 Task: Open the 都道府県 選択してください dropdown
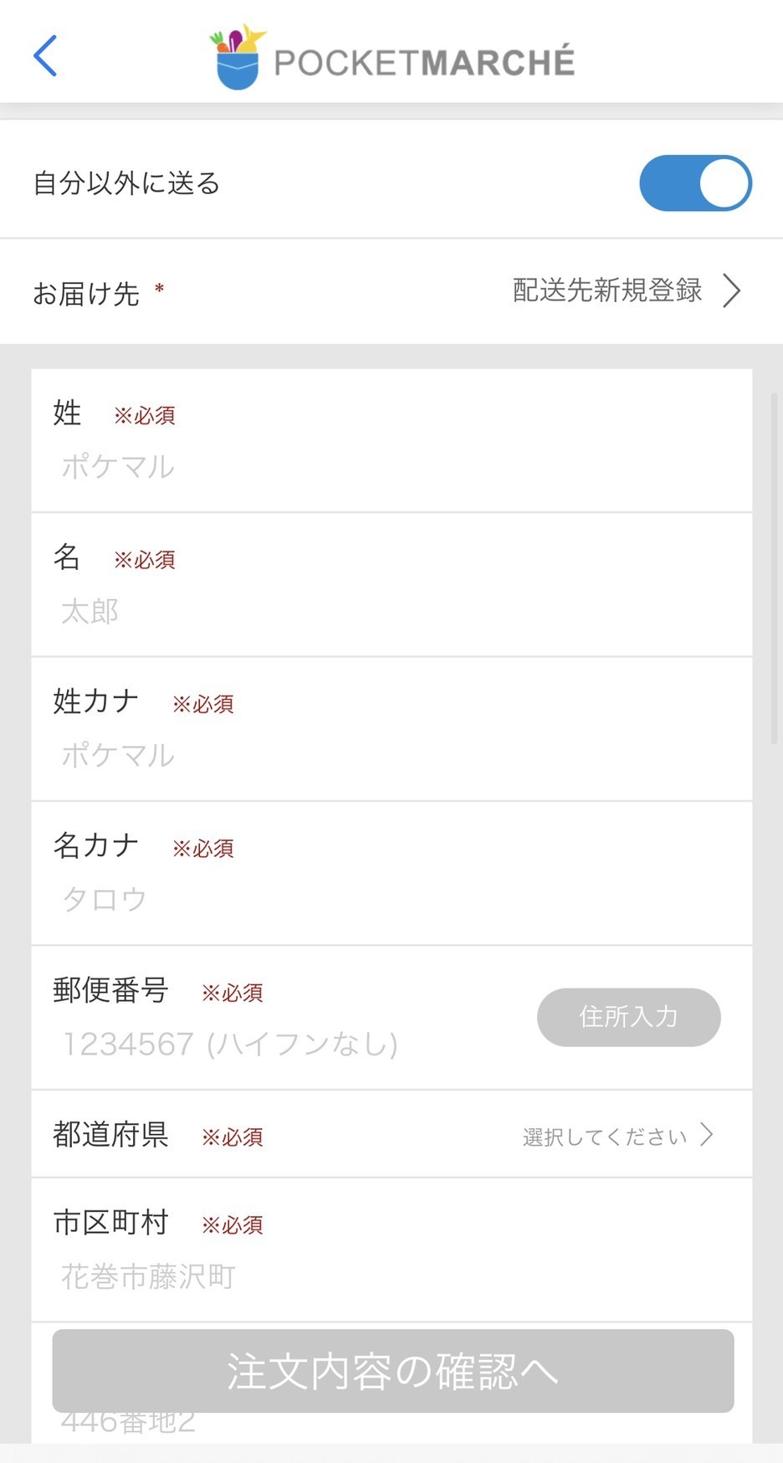pyautogui.click(x=606, y=1137)
